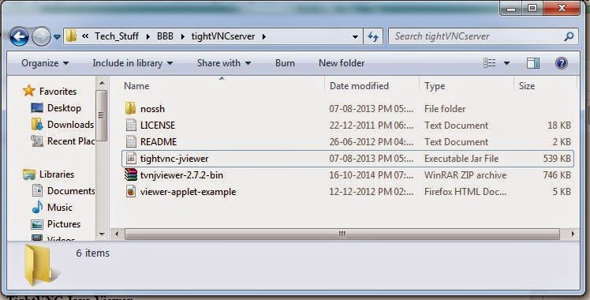Viewport: 590px width, 300px height.
Task: Create a New folder
Action: click(x=342, y=63)
